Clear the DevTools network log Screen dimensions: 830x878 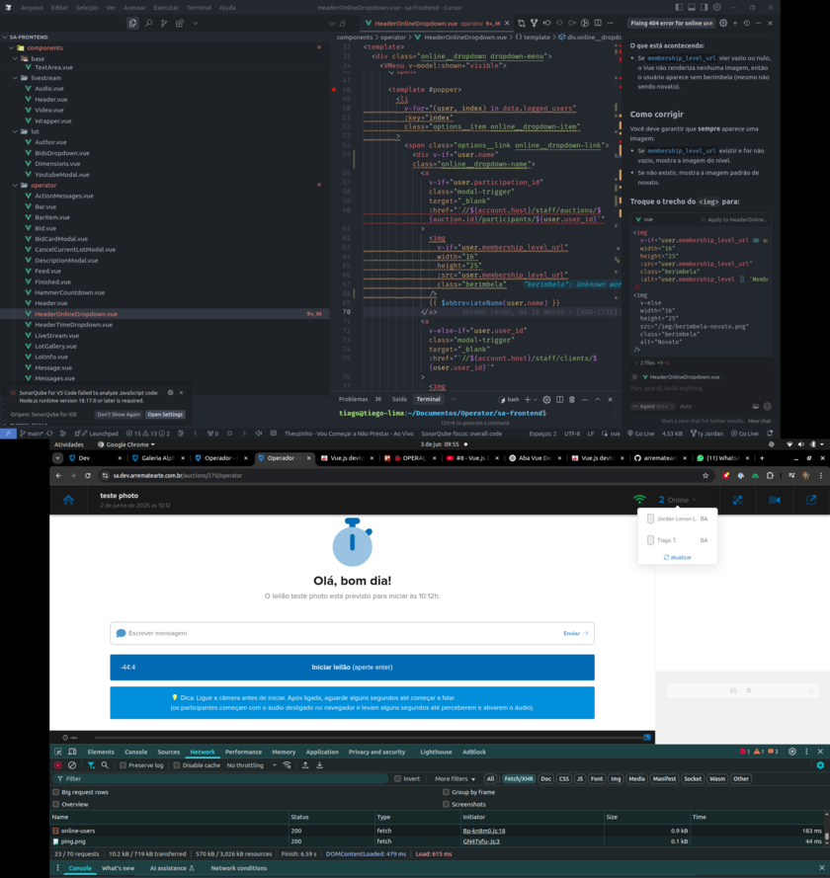point(72,764)
